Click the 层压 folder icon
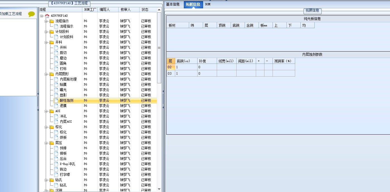Viewport: 390px width, 192px height. click(x=52, y=143)
